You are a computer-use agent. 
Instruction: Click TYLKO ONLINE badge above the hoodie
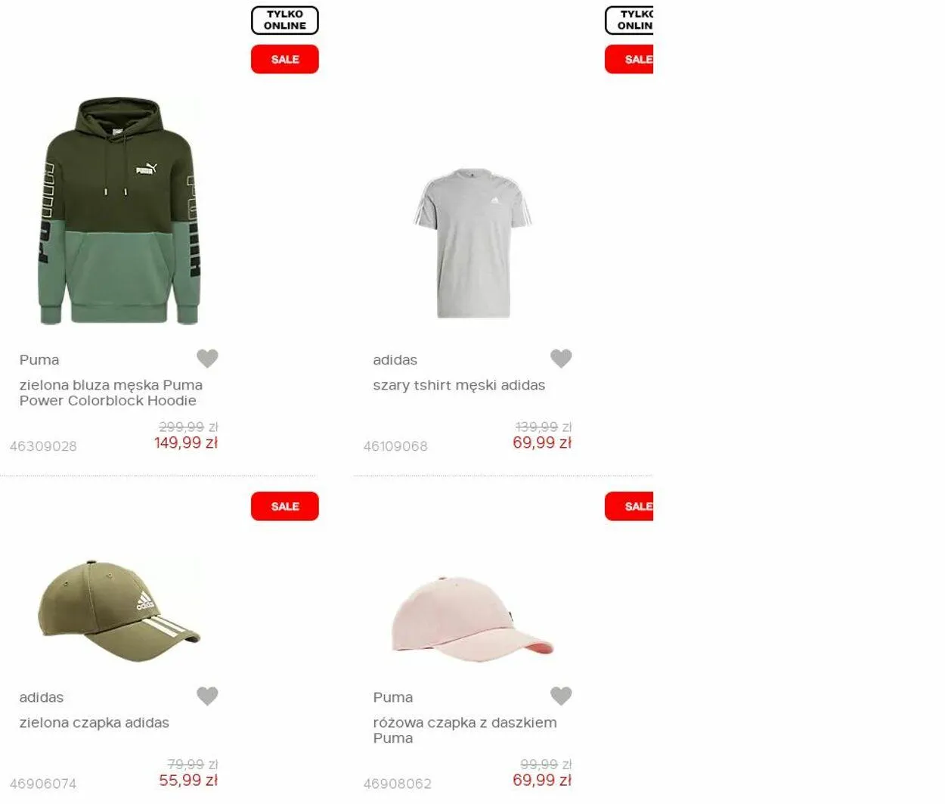click(x=285, y=20)
